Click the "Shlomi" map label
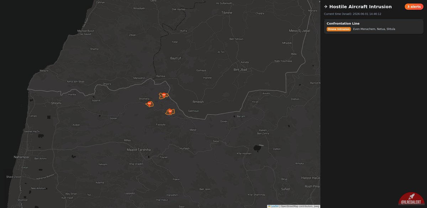 click(x=56, y=103)
